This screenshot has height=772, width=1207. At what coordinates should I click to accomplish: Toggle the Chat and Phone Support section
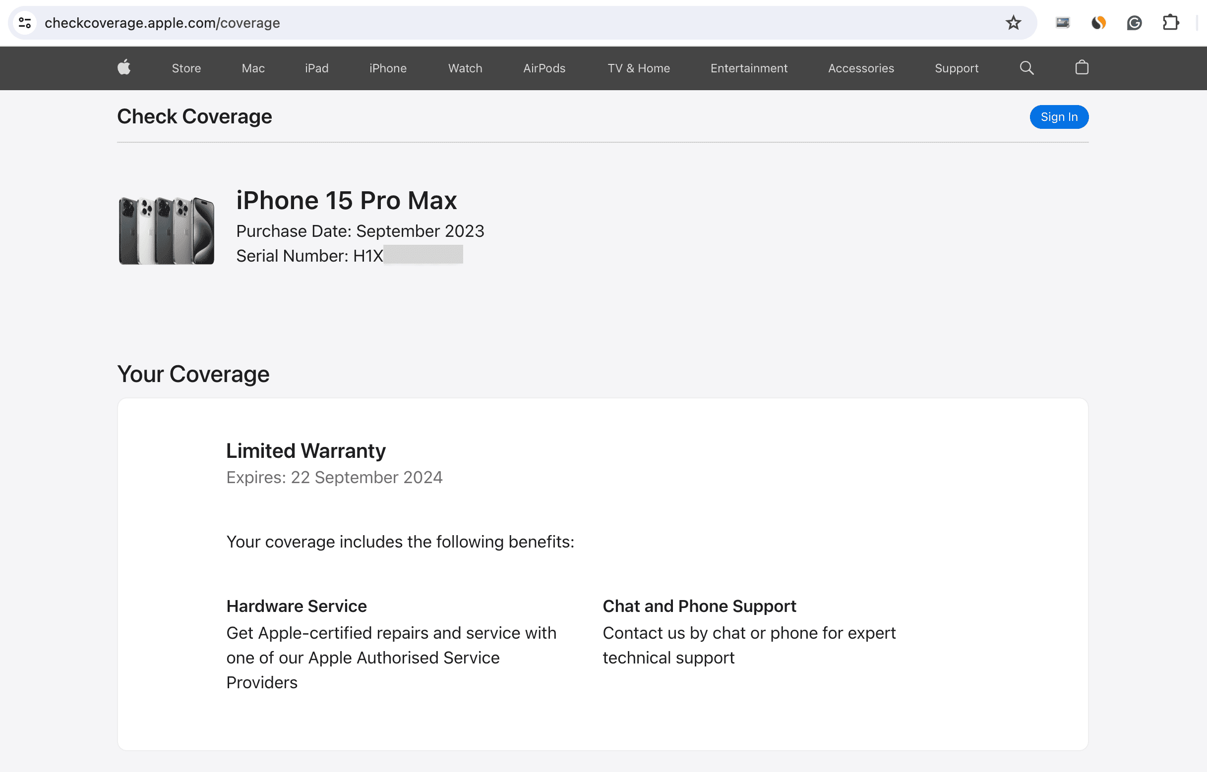(699, 606)
